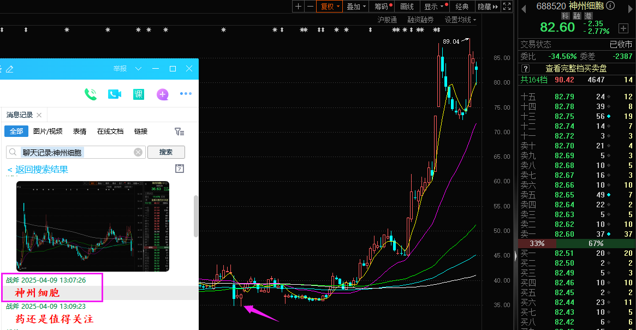The image size is (636, 330).
Task: Click the 十五 row at 82.79
Action: pyautogui.click(x=576, y=97)
